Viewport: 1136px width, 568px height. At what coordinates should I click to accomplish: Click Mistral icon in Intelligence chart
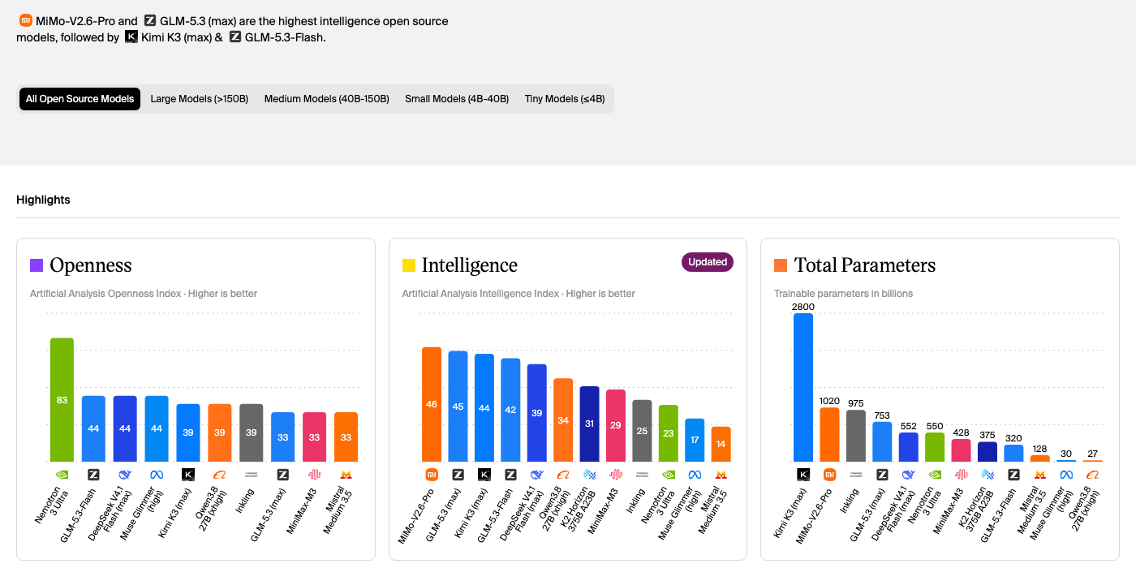click(721, 475)
